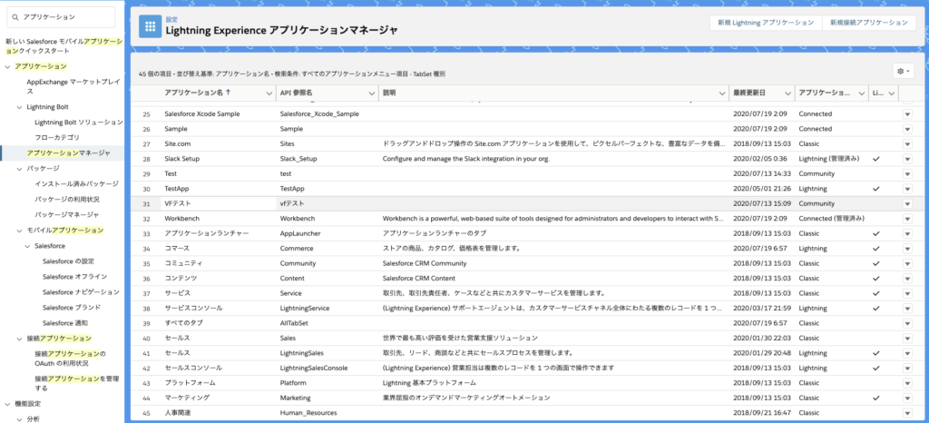Click the Connected (管理済み) type cell for Workbench
This screenshot has height=423, width=929.
pyautogui.click(x=831, y=219)
